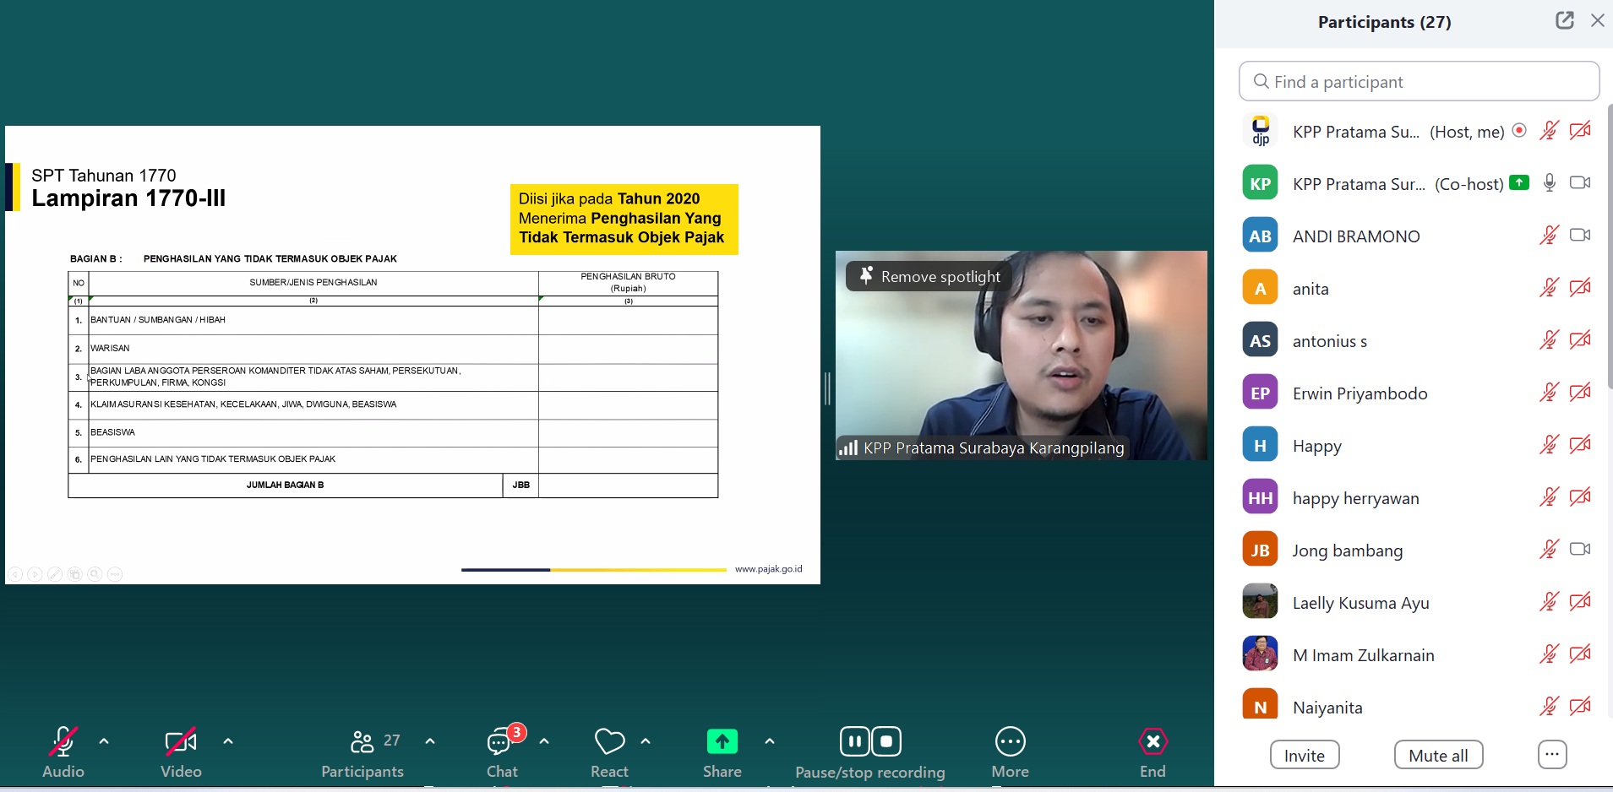Click the React heart icon
Screen dimensions: 1613x792
coord(609,742)
